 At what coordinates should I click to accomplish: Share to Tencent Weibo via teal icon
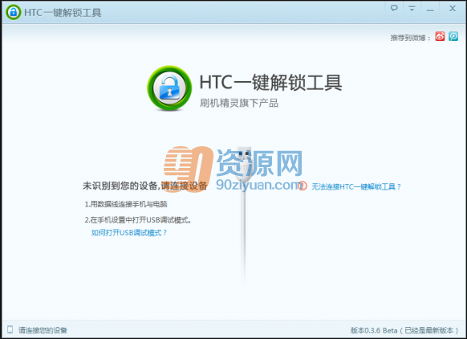click(x=453, y=36)
